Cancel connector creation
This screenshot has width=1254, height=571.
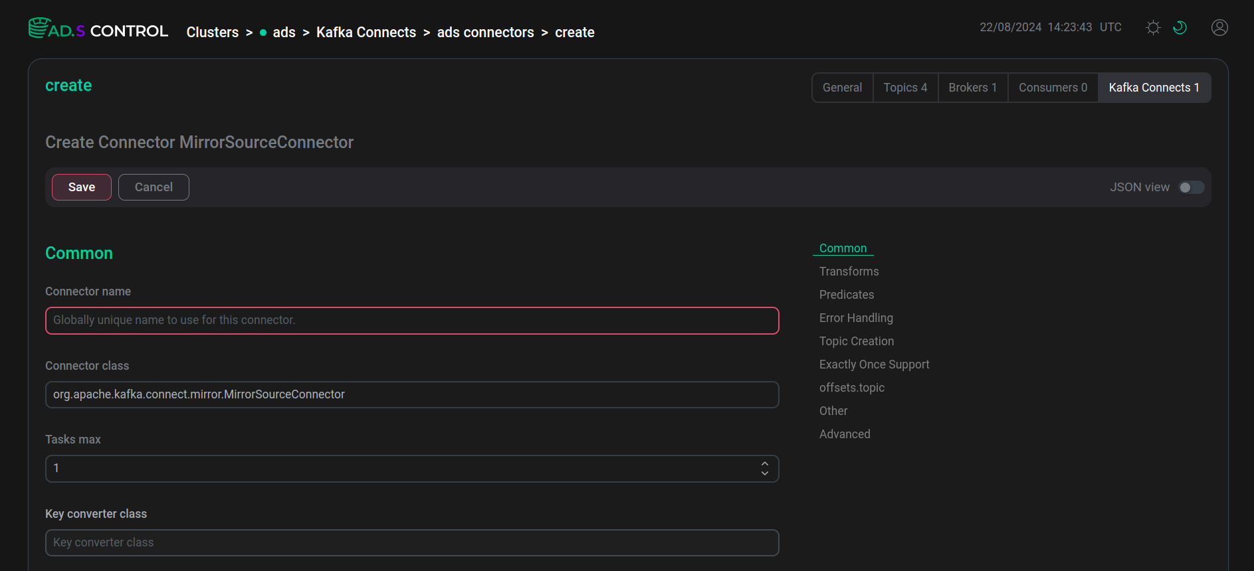154,187
